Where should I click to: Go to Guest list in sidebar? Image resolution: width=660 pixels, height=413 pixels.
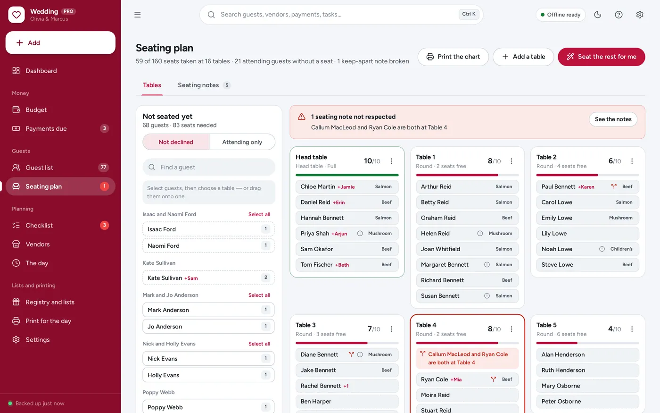click(60, 168)
